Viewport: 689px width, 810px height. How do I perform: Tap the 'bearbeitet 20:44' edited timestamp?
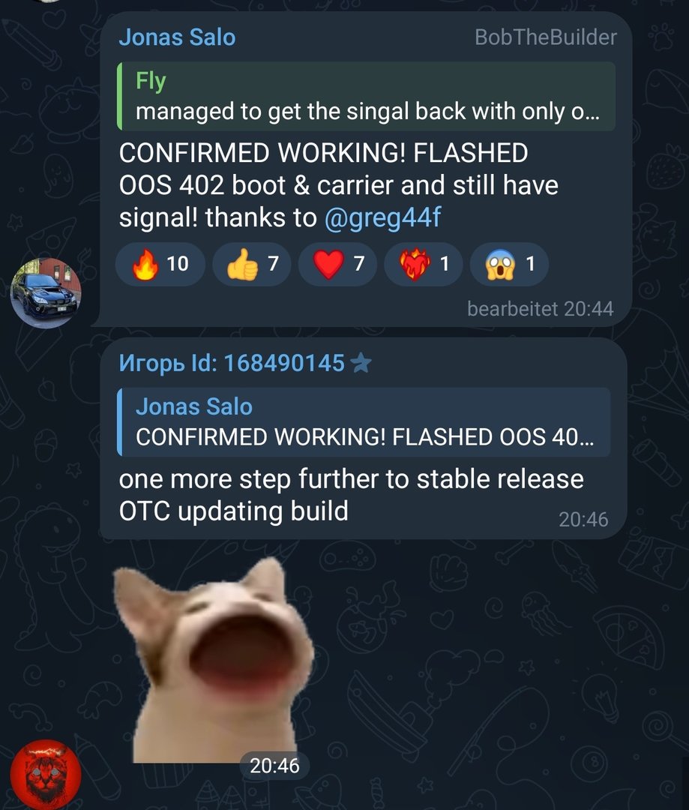click(x=541, y=309)
